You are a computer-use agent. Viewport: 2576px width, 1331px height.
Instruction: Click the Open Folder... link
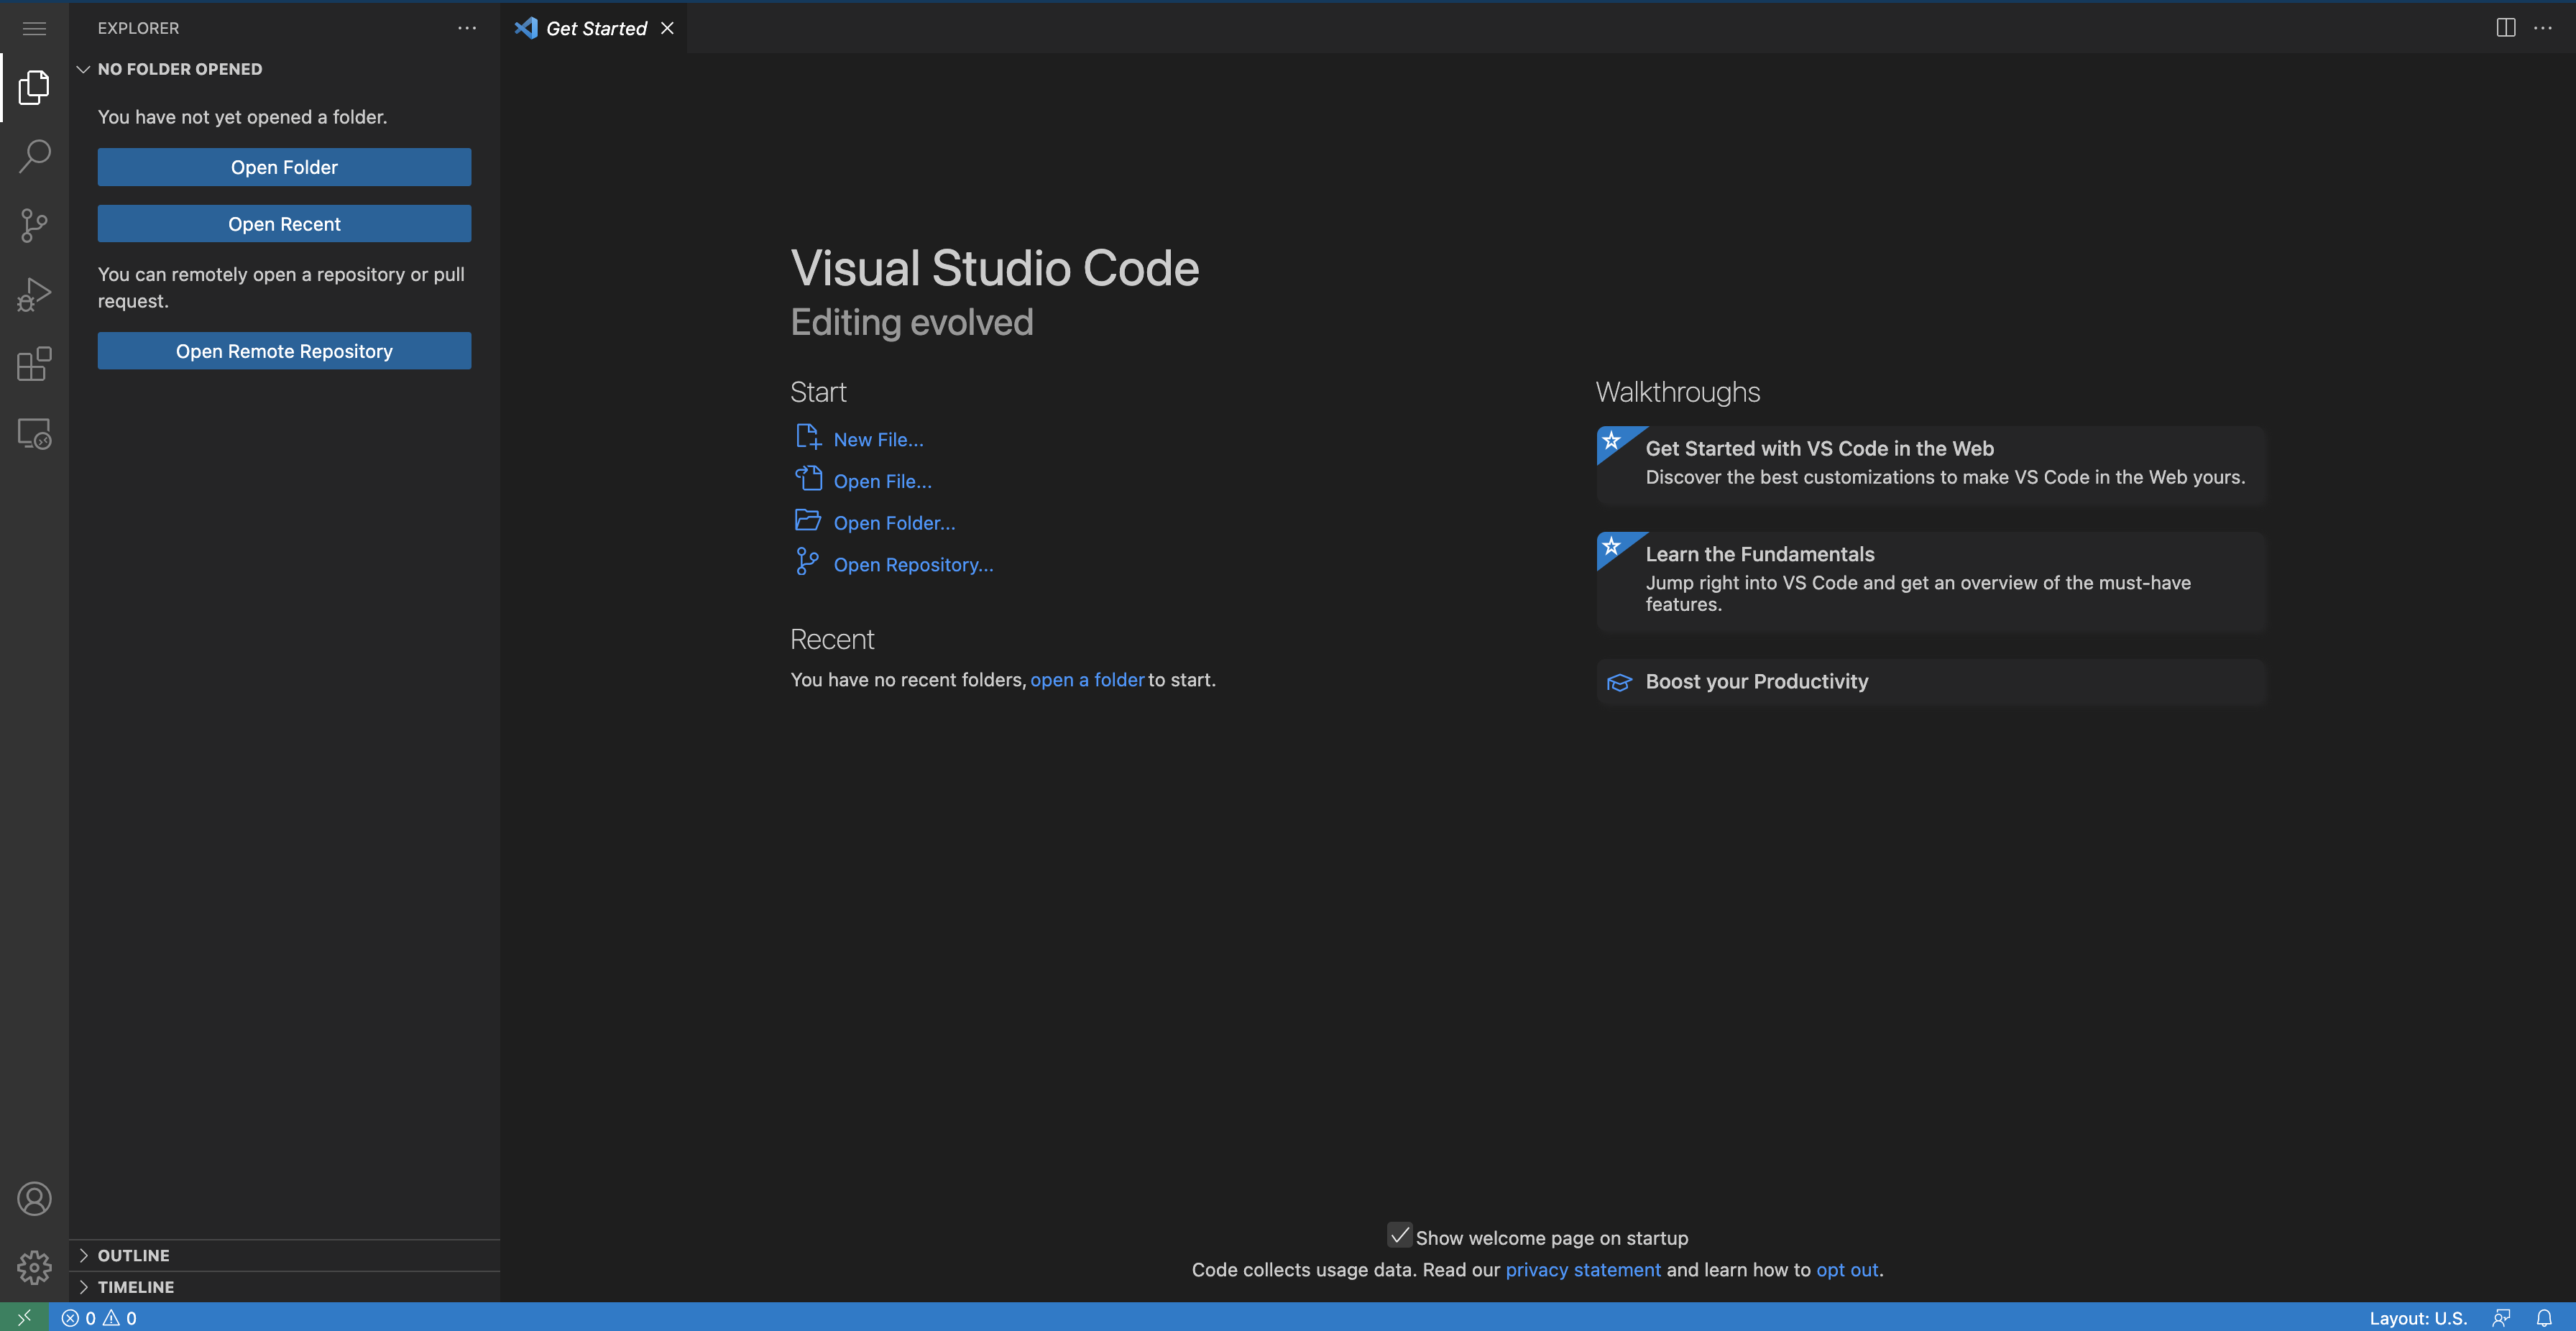pyautogui.click(x=894, y=523)
